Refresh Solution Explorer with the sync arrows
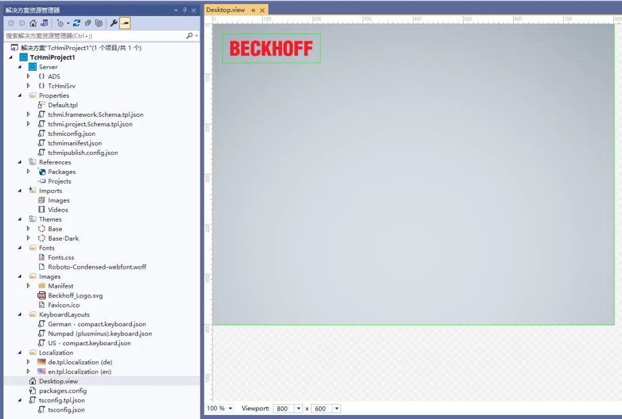The image size is (622, 419). coord(77,23)
